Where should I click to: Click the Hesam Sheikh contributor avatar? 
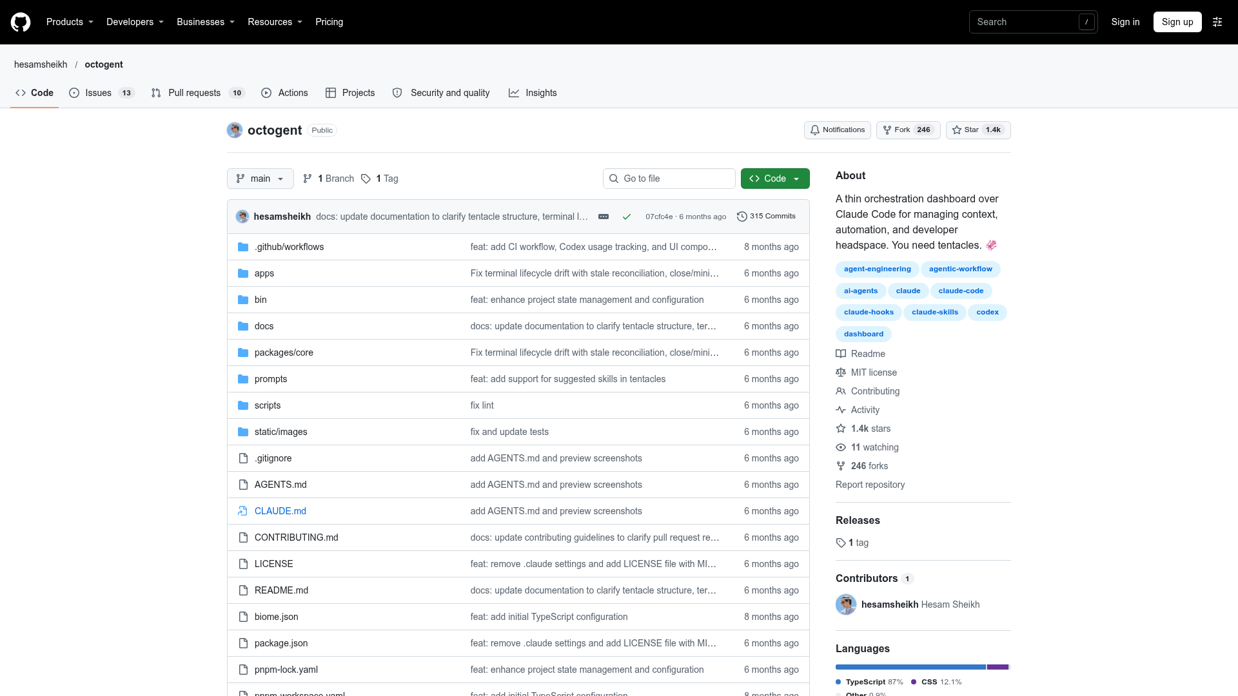[x=846, y=604]
